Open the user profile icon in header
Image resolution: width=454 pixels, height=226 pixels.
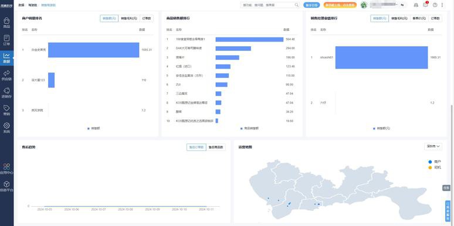416,5
